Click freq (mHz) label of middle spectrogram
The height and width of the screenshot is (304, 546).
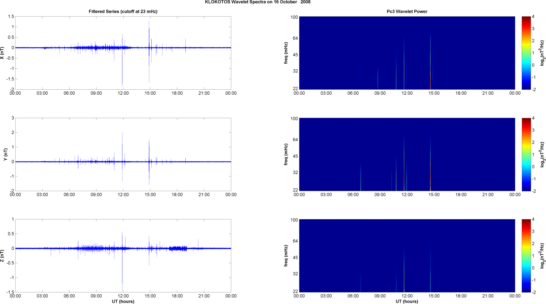coord(286,154)
